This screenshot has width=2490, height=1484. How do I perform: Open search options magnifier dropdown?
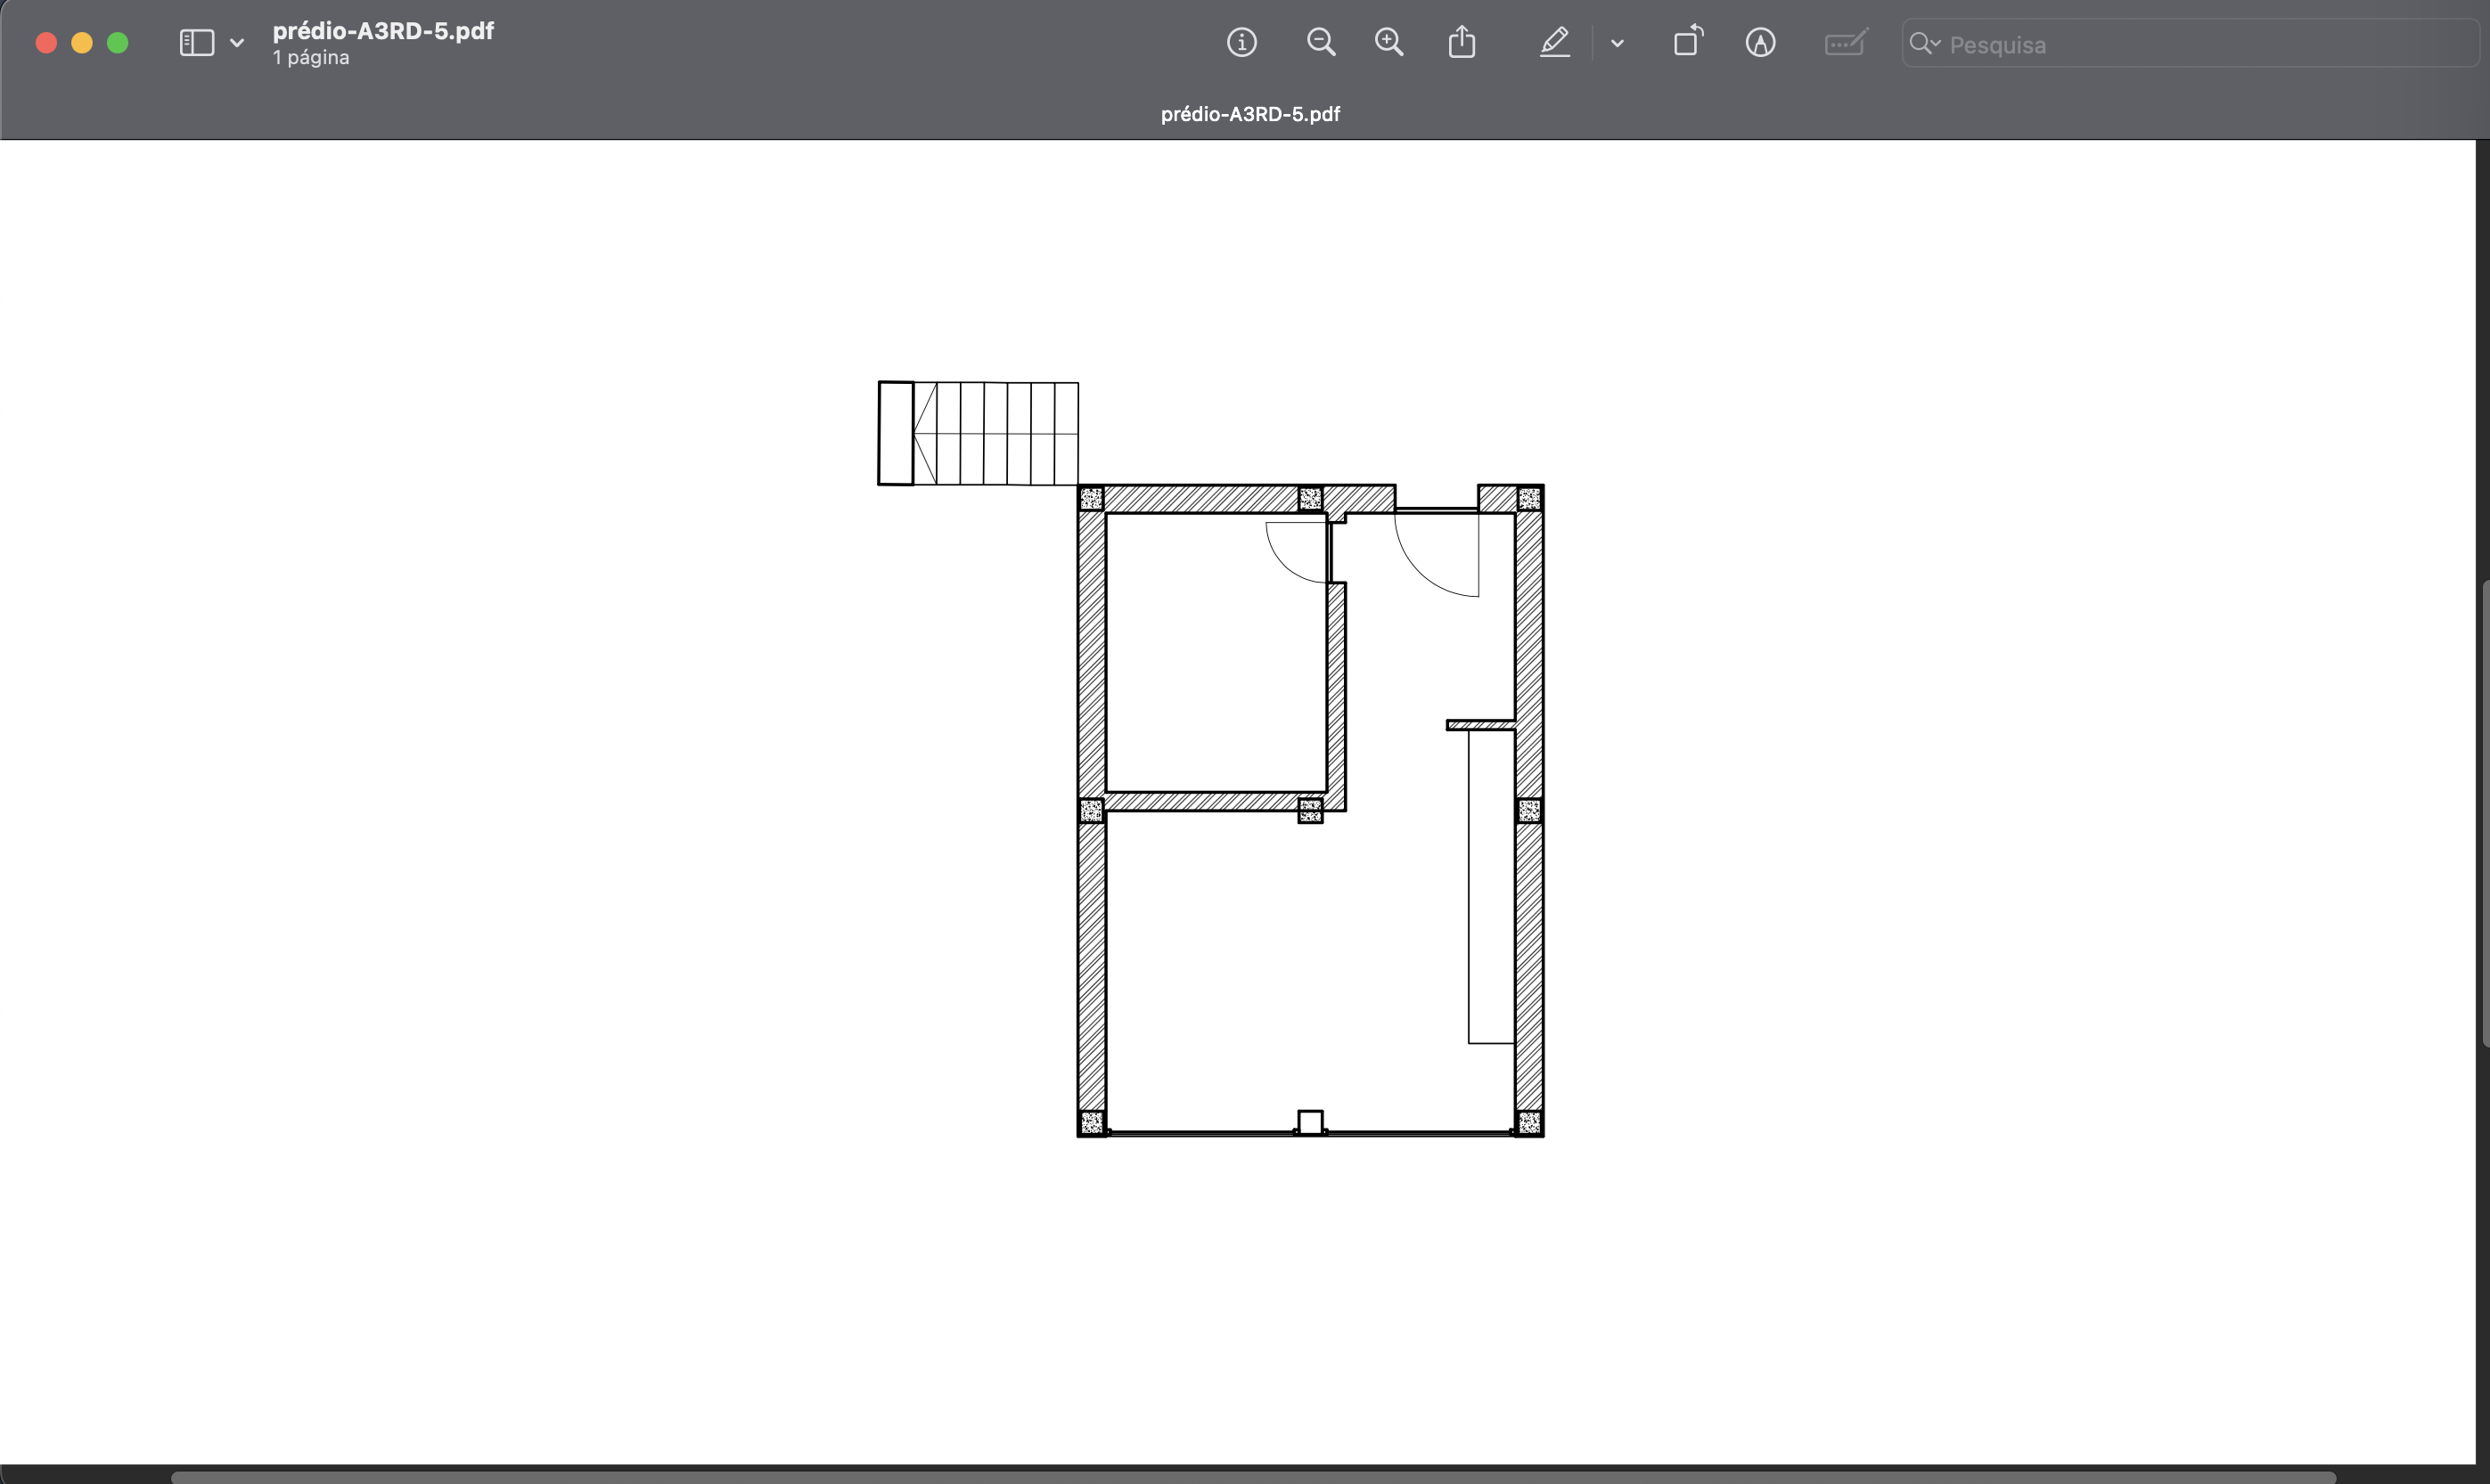tap(1924, 44)
